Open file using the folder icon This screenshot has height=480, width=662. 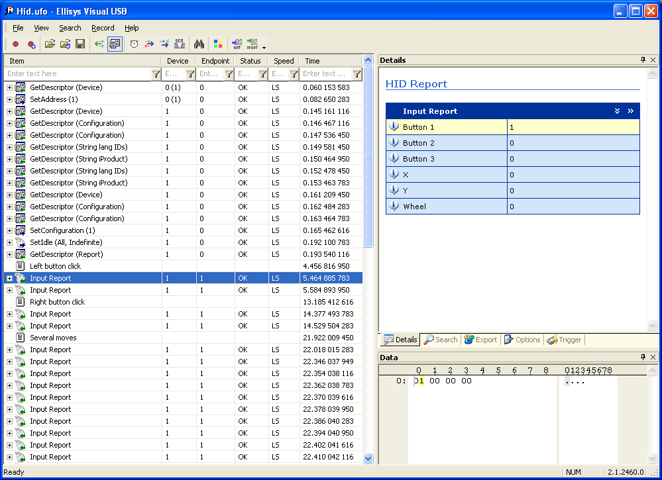click(x=50, y=44)
